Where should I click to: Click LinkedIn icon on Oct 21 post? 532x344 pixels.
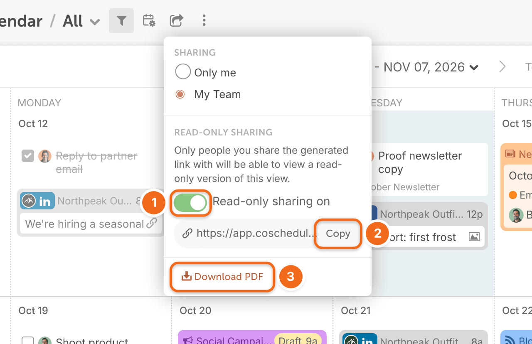[367, 341]
